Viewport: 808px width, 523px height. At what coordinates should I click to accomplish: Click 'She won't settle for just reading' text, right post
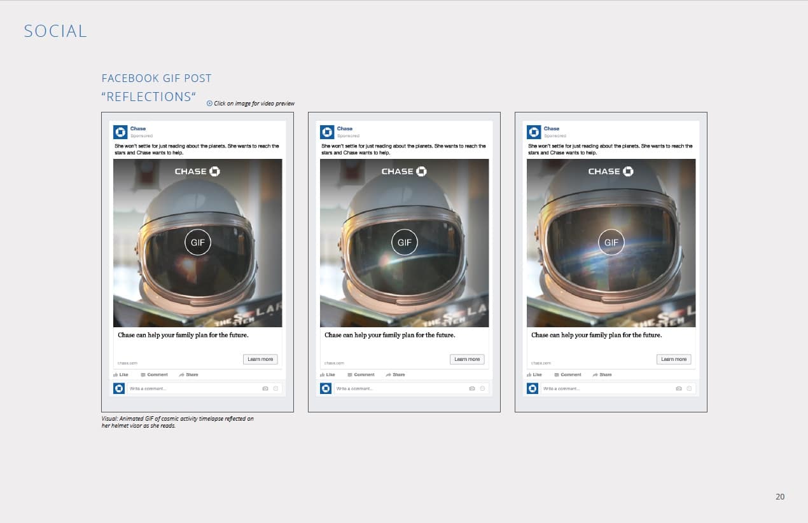610,149
